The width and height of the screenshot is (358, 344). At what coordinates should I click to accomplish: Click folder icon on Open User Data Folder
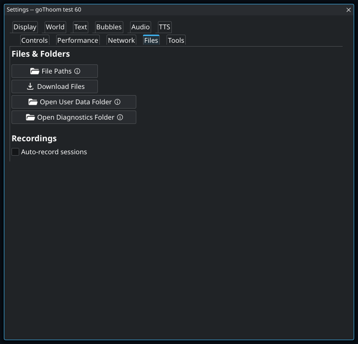[33, 102]
